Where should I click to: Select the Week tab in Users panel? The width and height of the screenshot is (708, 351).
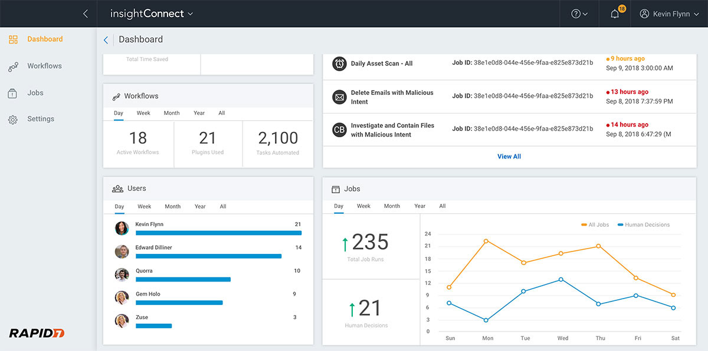pos(145,207)
